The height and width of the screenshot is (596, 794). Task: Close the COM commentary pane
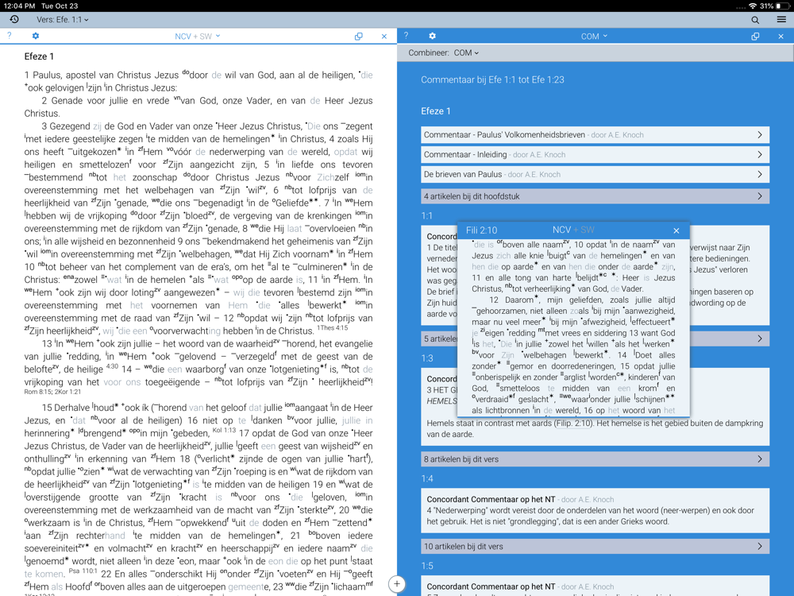point(781,37)
